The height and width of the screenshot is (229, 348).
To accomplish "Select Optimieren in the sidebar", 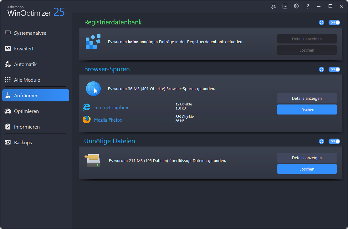I will 26,111.
